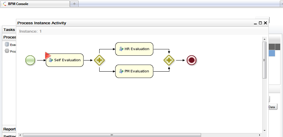Click the horizontal scrollbar right arrow
The width and height of the screenshot is (283, 137).
point(260,135)
